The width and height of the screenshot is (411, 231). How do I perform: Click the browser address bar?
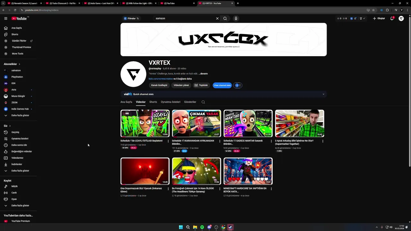(193, 10)
